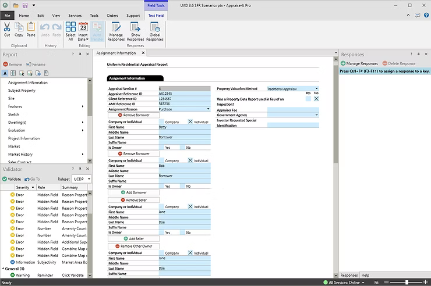This screenshot has height=286, width=431.
Task: Click the Remove Seller button
Action: pos(133,199)
